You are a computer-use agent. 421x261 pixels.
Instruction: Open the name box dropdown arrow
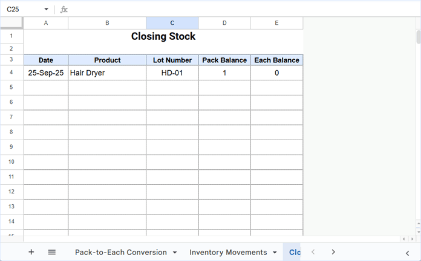click(x=46, y=10)
